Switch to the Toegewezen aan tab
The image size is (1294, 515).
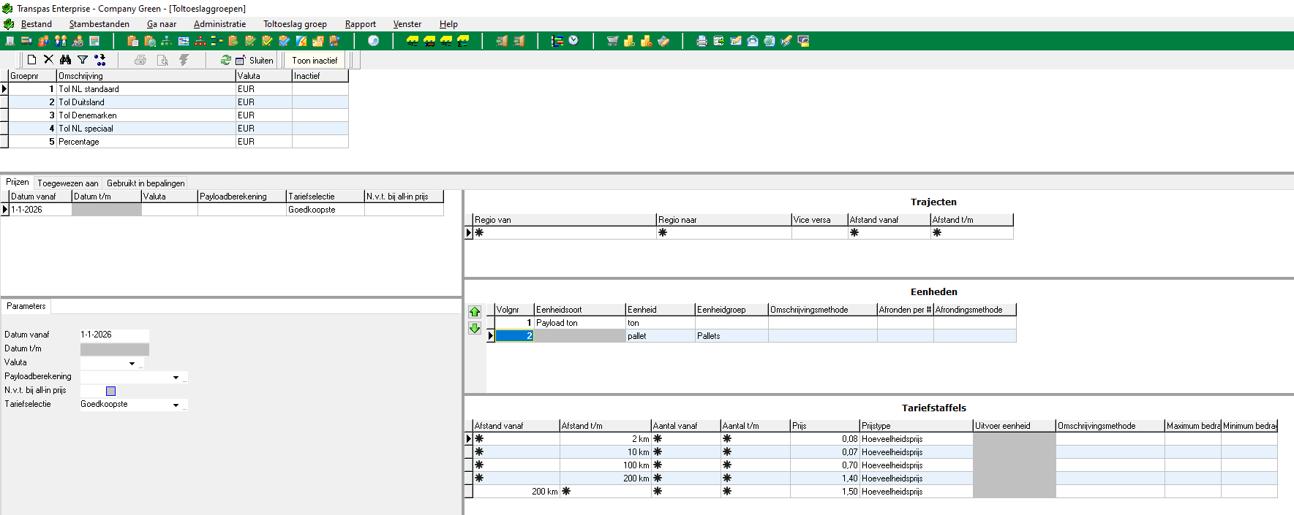pos(68,183)
